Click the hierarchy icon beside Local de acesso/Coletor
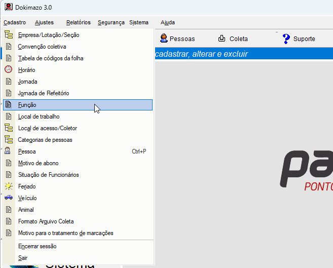This screenshot has width=333, height=268. (x=8, y=128)
